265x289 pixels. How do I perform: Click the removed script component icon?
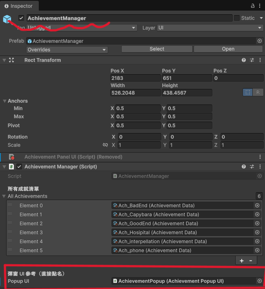[x=11, y=157]
